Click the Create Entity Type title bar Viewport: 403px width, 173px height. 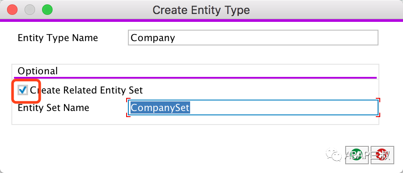(201, 10)
